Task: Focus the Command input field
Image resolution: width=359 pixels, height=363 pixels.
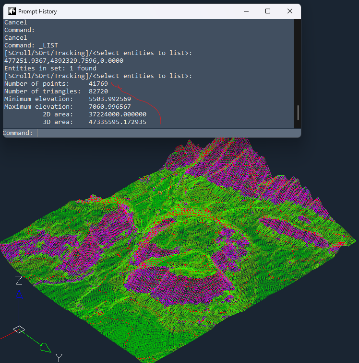Action: click(x=163, y=133)
